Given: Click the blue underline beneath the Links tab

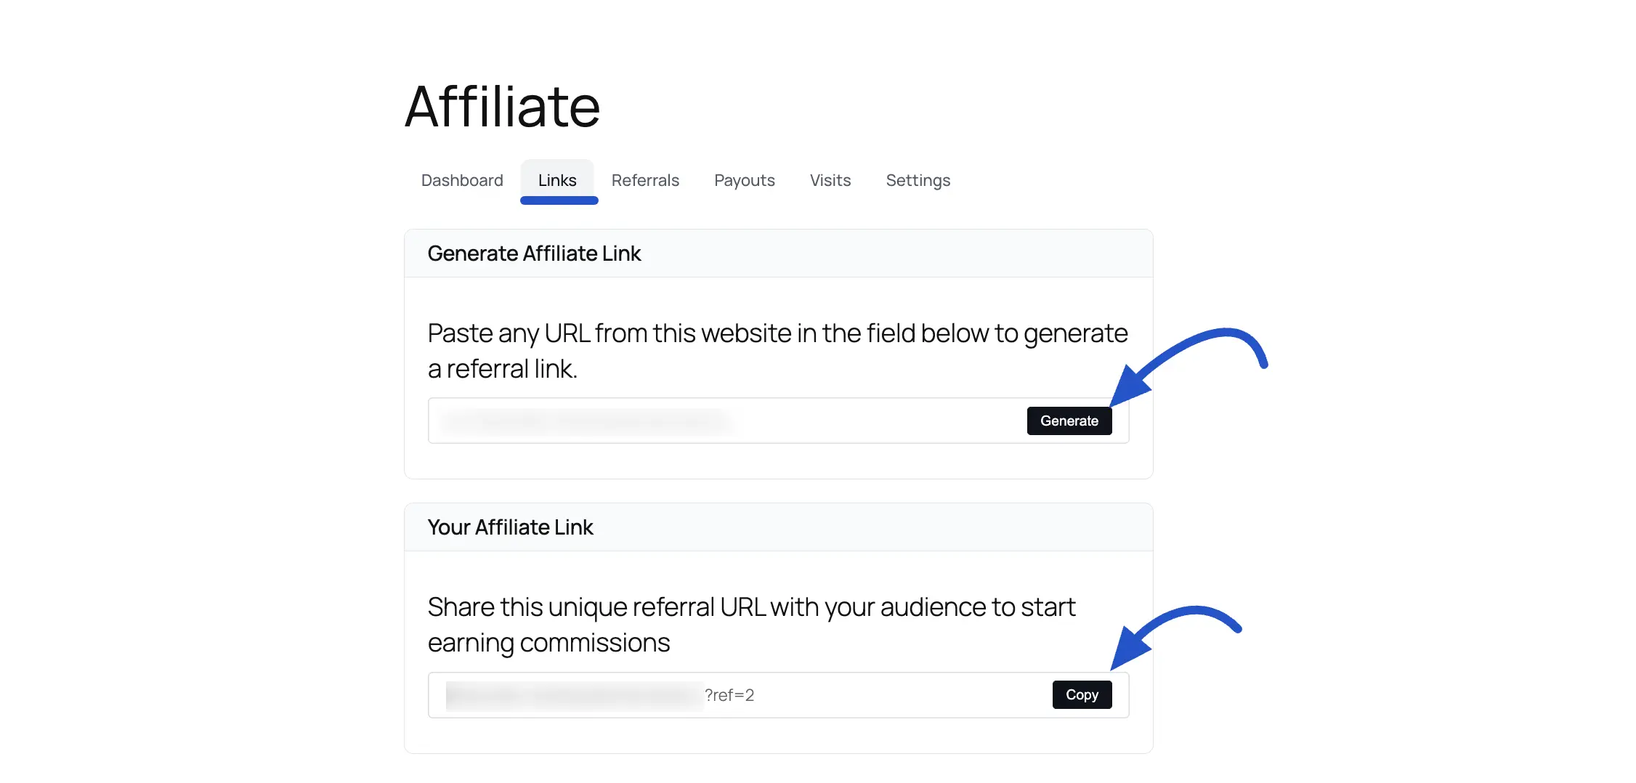Looking at the screenshot, I should pos(558,202).
